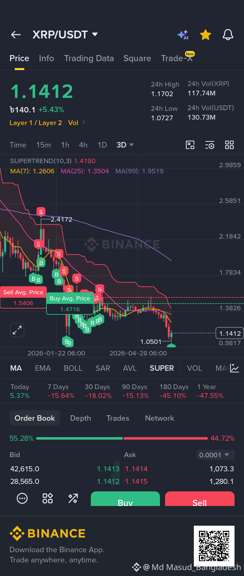Select the 4h chart interval

click(83, 145)
